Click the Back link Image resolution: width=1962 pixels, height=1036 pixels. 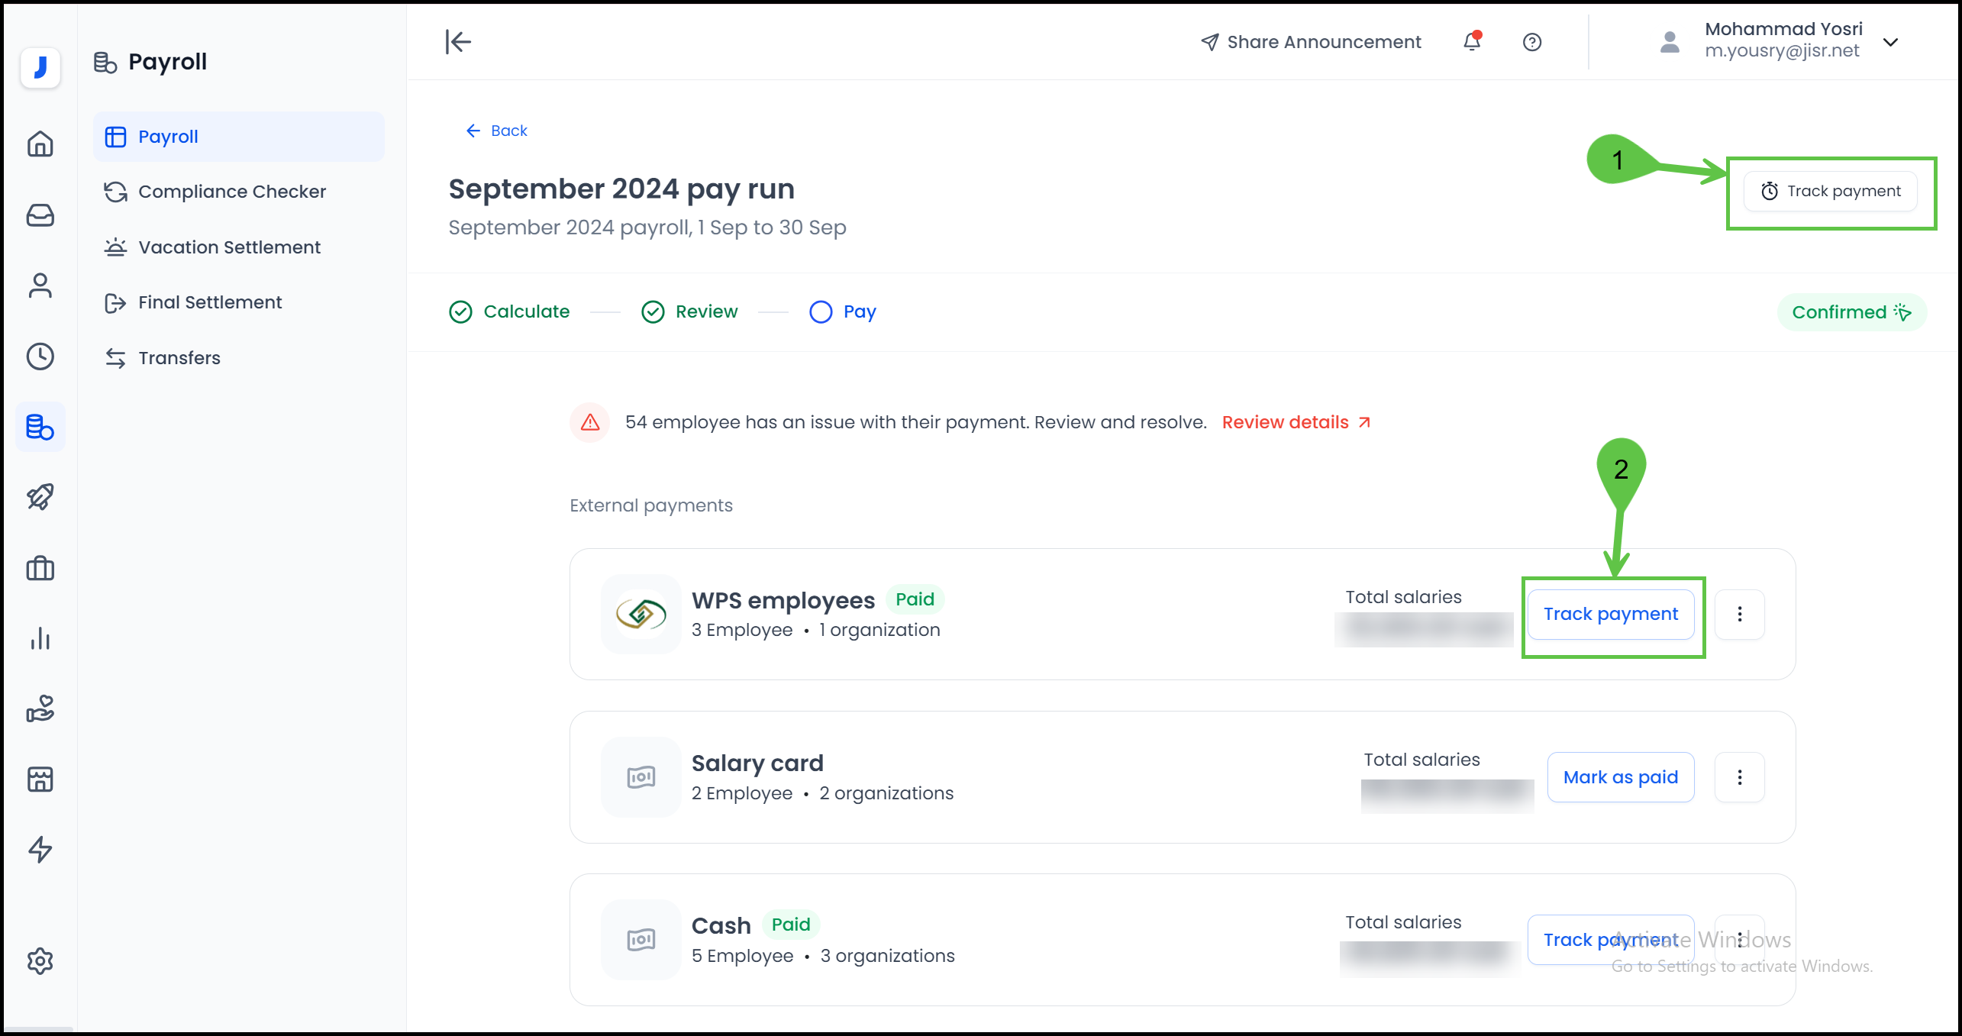tap(497, 131)
